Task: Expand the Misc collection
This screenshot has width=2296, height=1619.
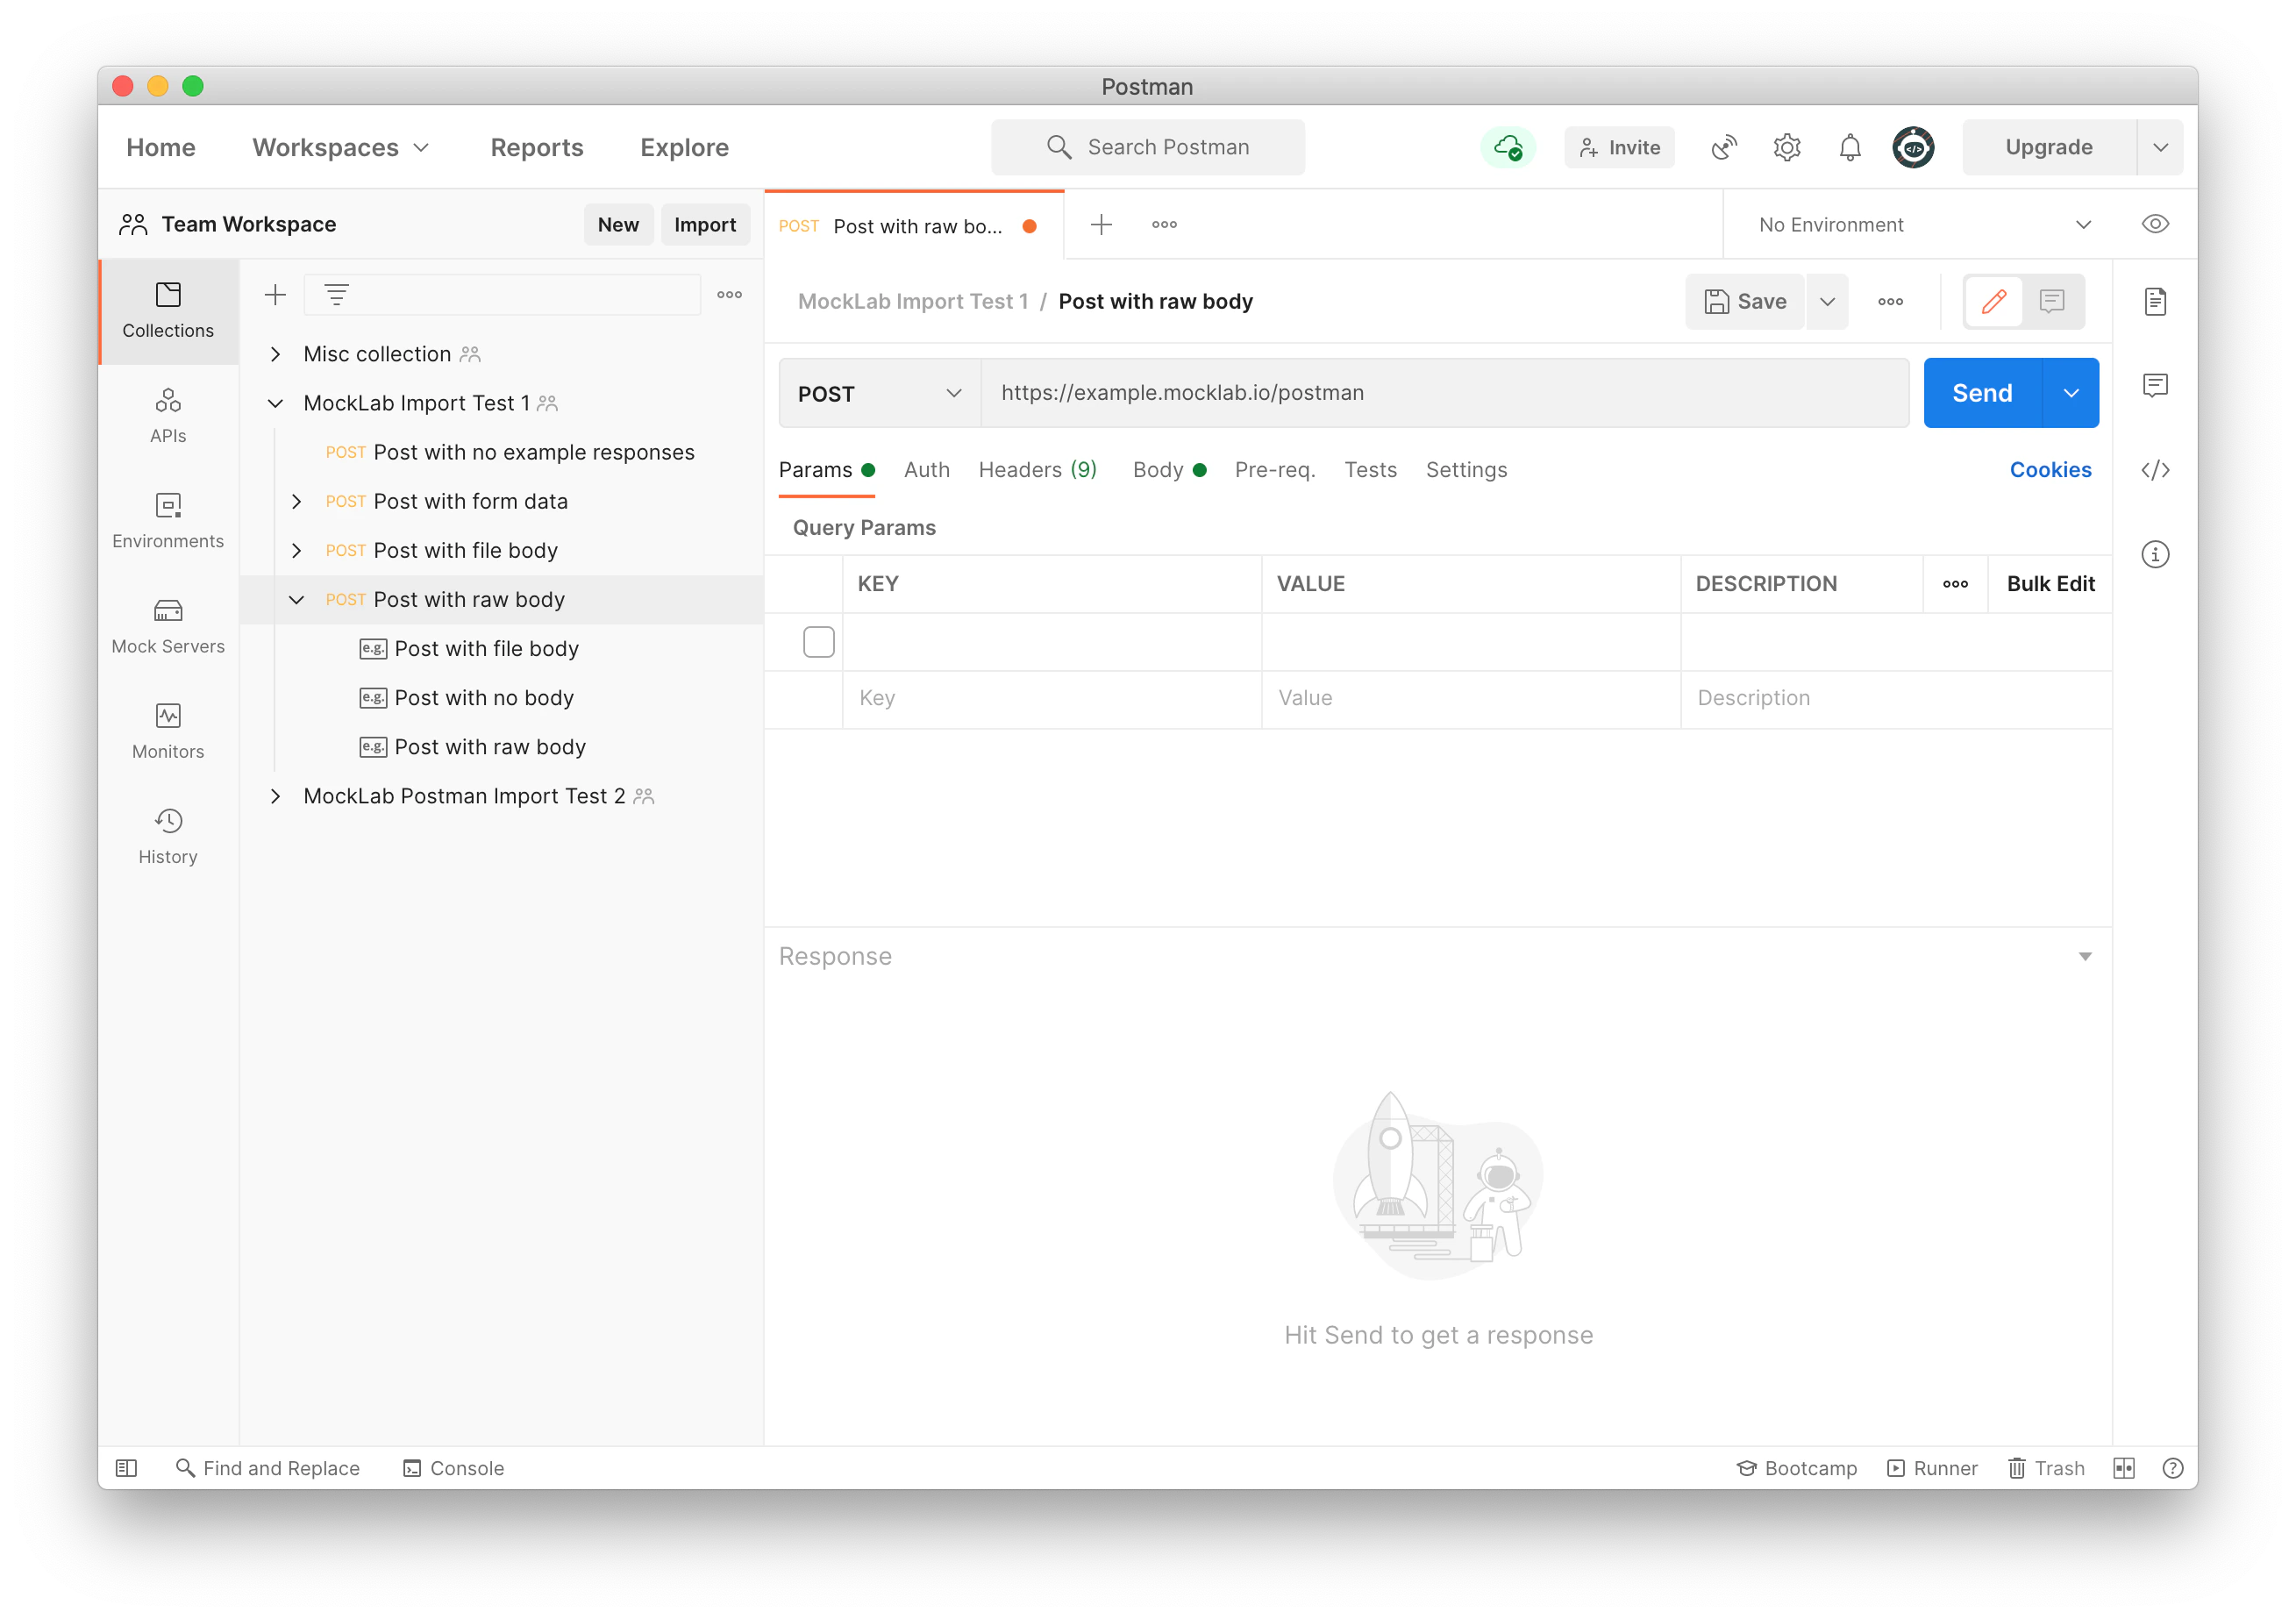Action: tap(275, 354)
